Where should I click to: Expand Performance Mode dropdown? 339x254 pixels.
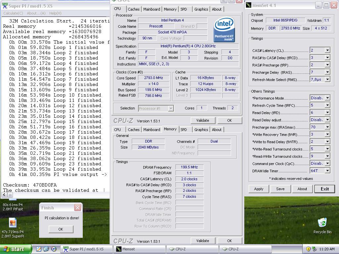click(327, 98)
